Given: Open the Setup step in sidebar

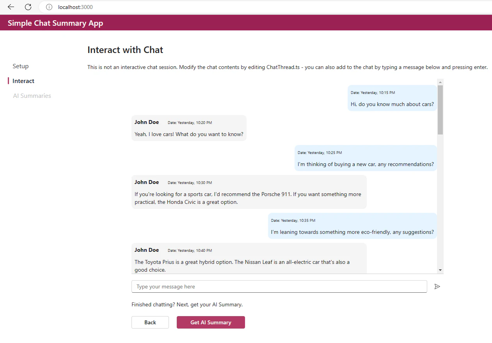Looking at the screenshot, I should point(21,66).
